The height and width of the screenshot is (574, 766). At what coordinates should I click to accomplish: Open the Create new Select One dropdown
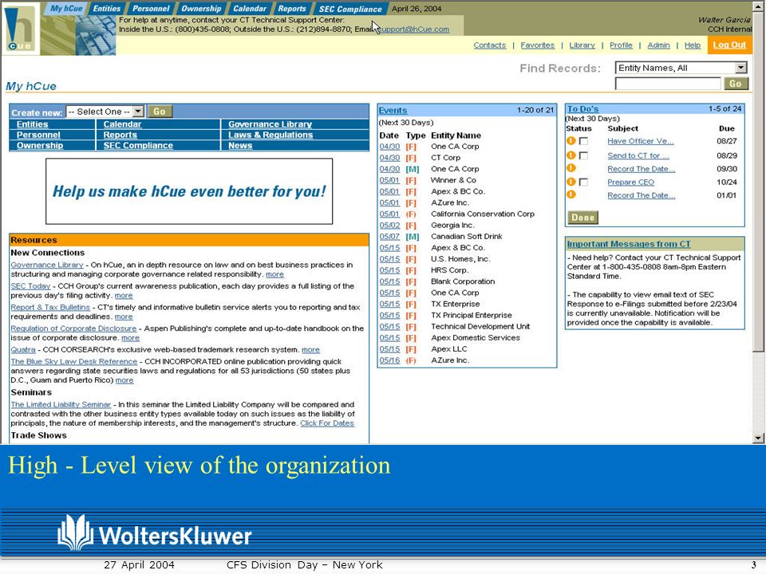[x=105, y=112]
